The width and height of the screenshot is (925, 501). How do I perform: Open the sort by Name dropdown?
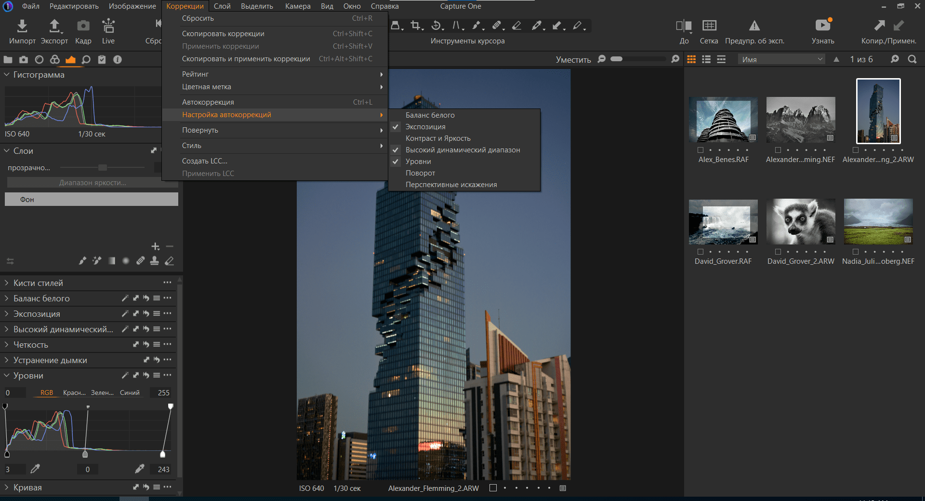tap(781, 59)
